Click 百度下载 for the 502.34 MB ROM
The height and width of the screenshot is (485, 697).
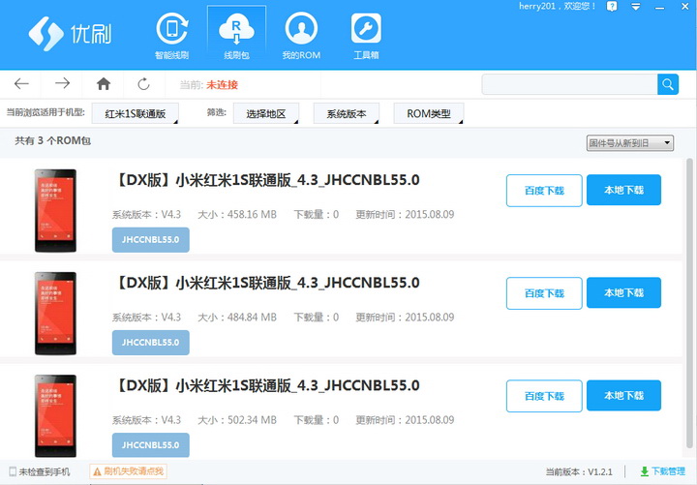[x=544, y=396]
